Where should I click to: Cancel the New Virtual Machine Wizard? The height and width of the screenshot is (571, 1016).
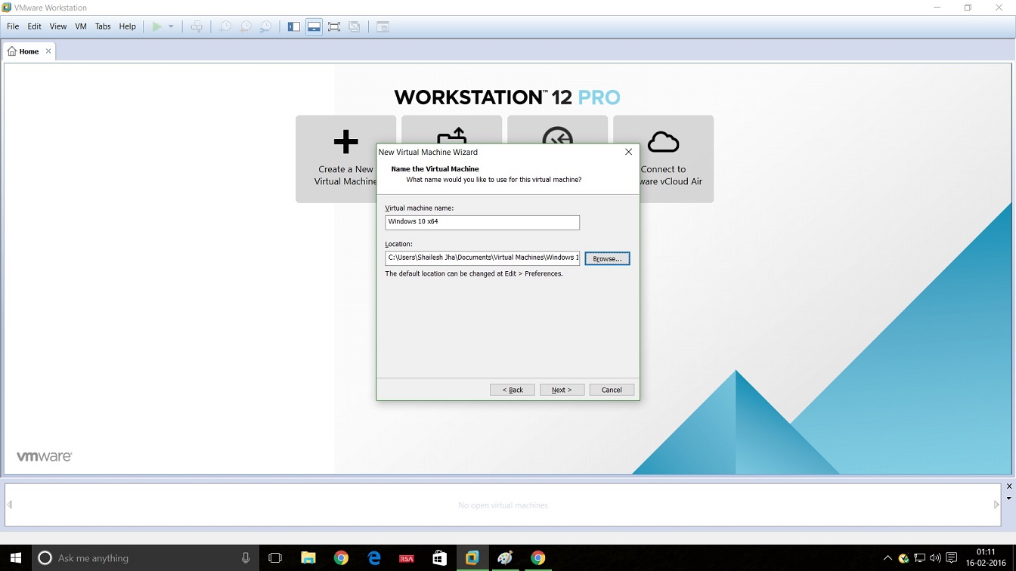click(612, 390)
